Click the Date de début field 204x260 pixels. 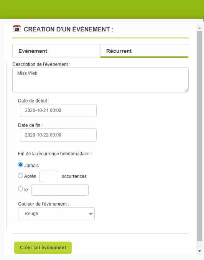[58, 110]
